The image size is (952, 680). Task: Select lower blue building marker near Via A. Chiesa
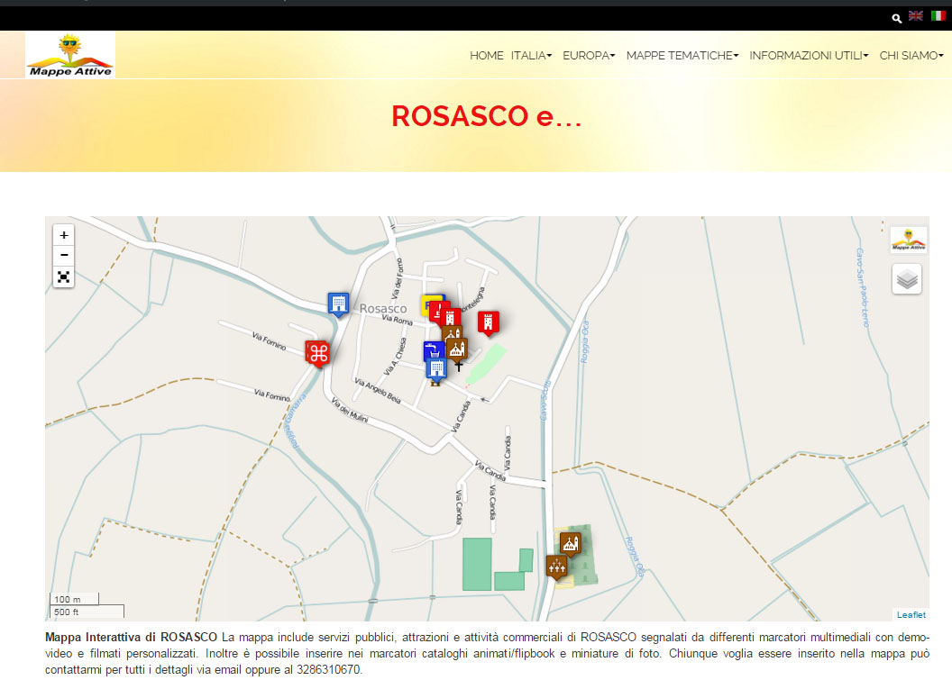436,368
